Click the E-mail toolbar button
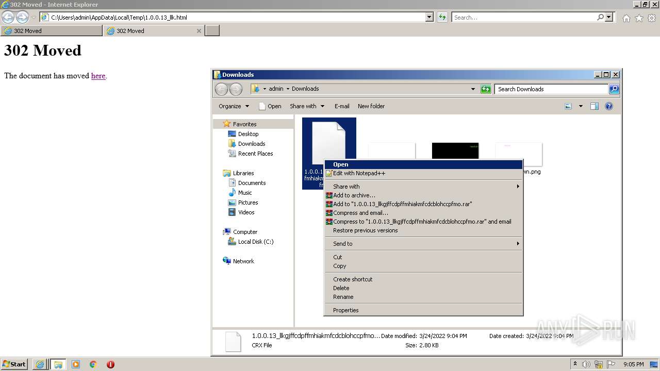The image size is (660, 371). click(x=342, y=106)
